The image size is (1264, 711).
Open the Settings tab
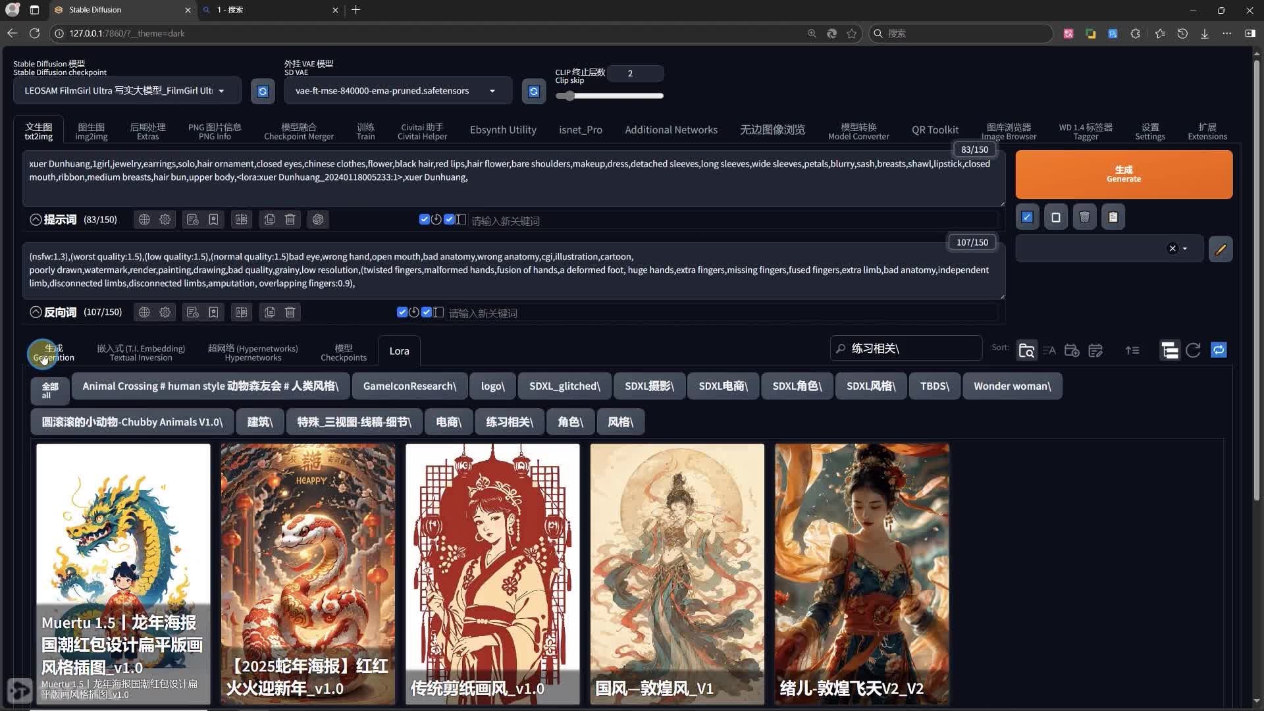1150,131
